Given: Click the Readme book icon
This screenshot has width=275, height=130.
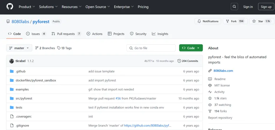Looking at the screenshot, I should pyautogui.click(x=210, y=79).
